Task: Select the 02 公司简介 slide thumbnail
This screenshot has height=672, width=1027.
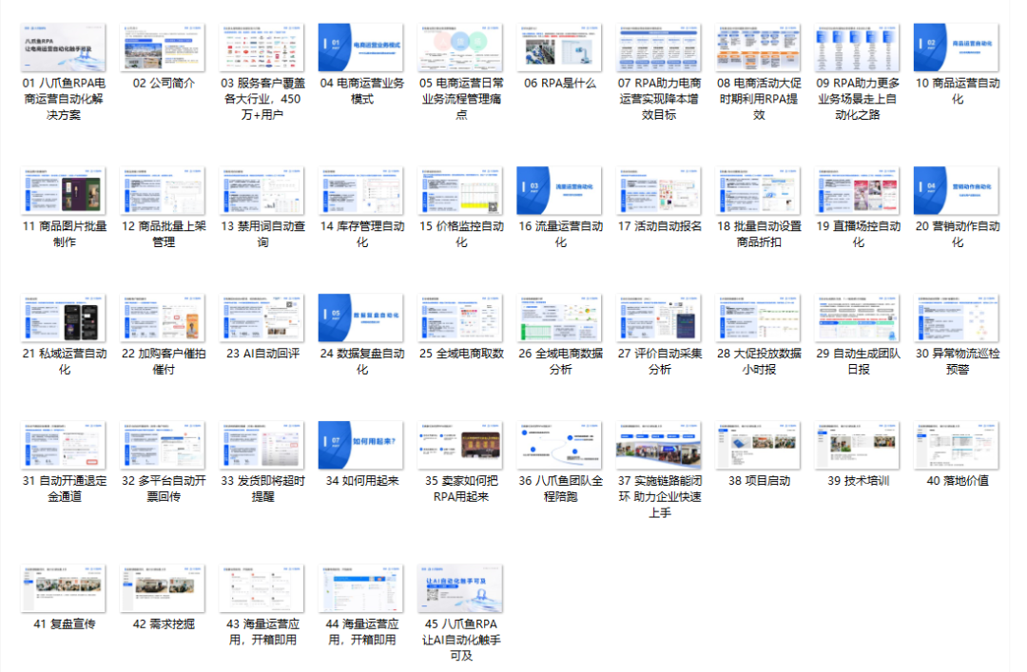Action: coord(163,48)
